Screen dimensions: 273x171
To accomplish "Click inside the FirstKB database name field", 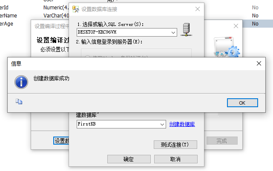I will (118, 124).
